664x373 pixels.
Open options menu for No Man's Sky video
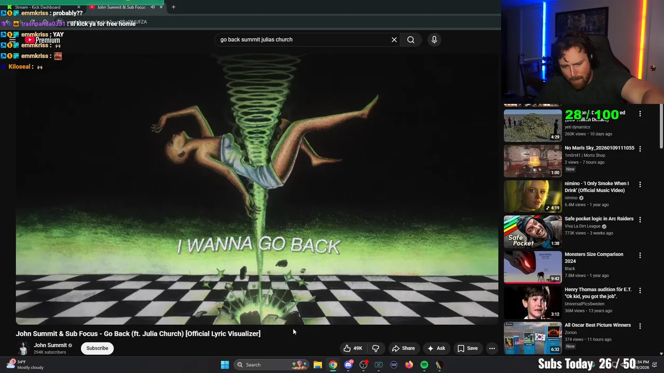point(640,149)
